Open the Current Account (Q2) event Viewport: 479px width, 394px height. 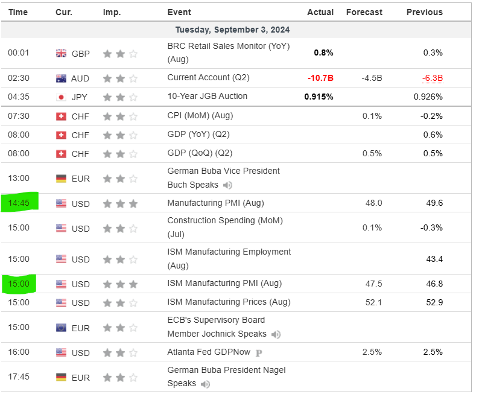tap(207, 78)
